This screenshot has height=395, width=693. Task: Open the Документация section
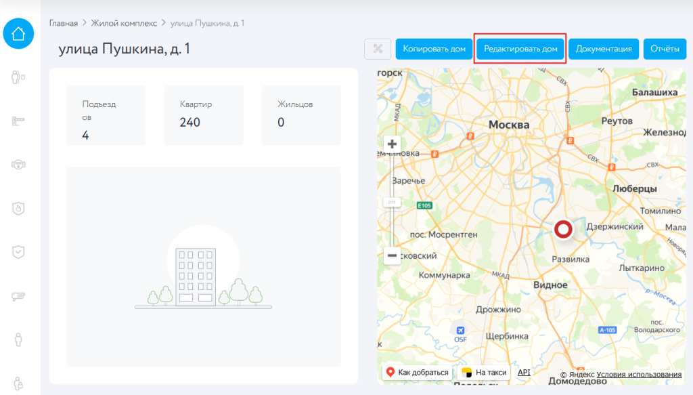coord(604,49)
